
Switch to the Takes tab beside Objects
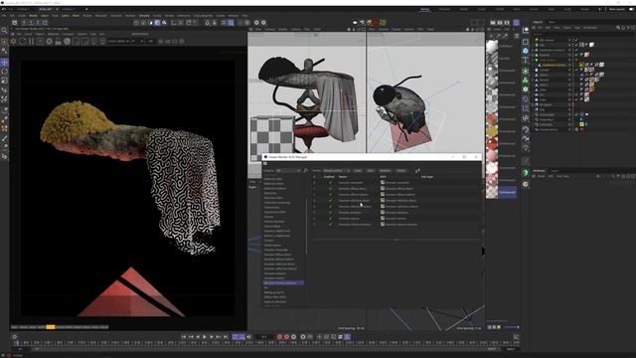point(552,22)
